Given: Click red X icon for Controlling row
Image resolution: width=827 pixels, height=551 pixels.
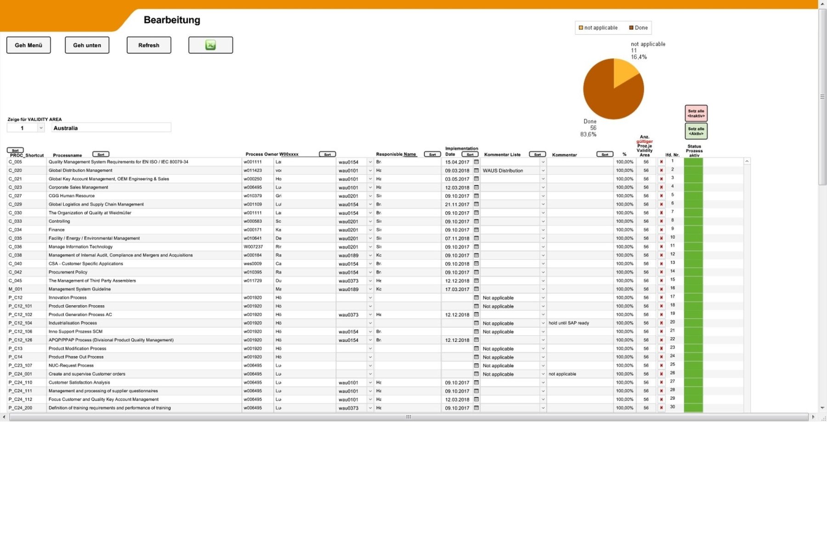Looking at the screenshot, I should click(662, 221).
